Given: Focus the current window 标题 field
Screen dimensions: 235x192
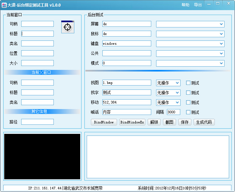Looking at the screenshot, I should (x=37, y=34).
